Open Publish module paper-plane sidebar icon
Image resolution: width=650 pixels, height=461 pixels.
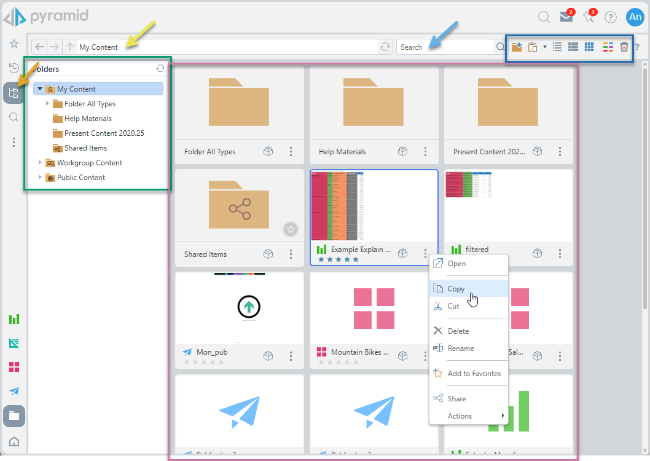[x=14, y=391]
